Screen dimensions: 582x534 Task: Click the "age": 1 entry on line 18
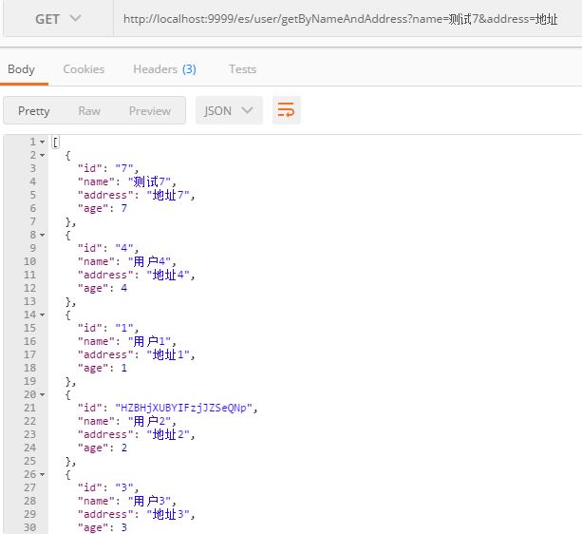[x=103, y=368]
